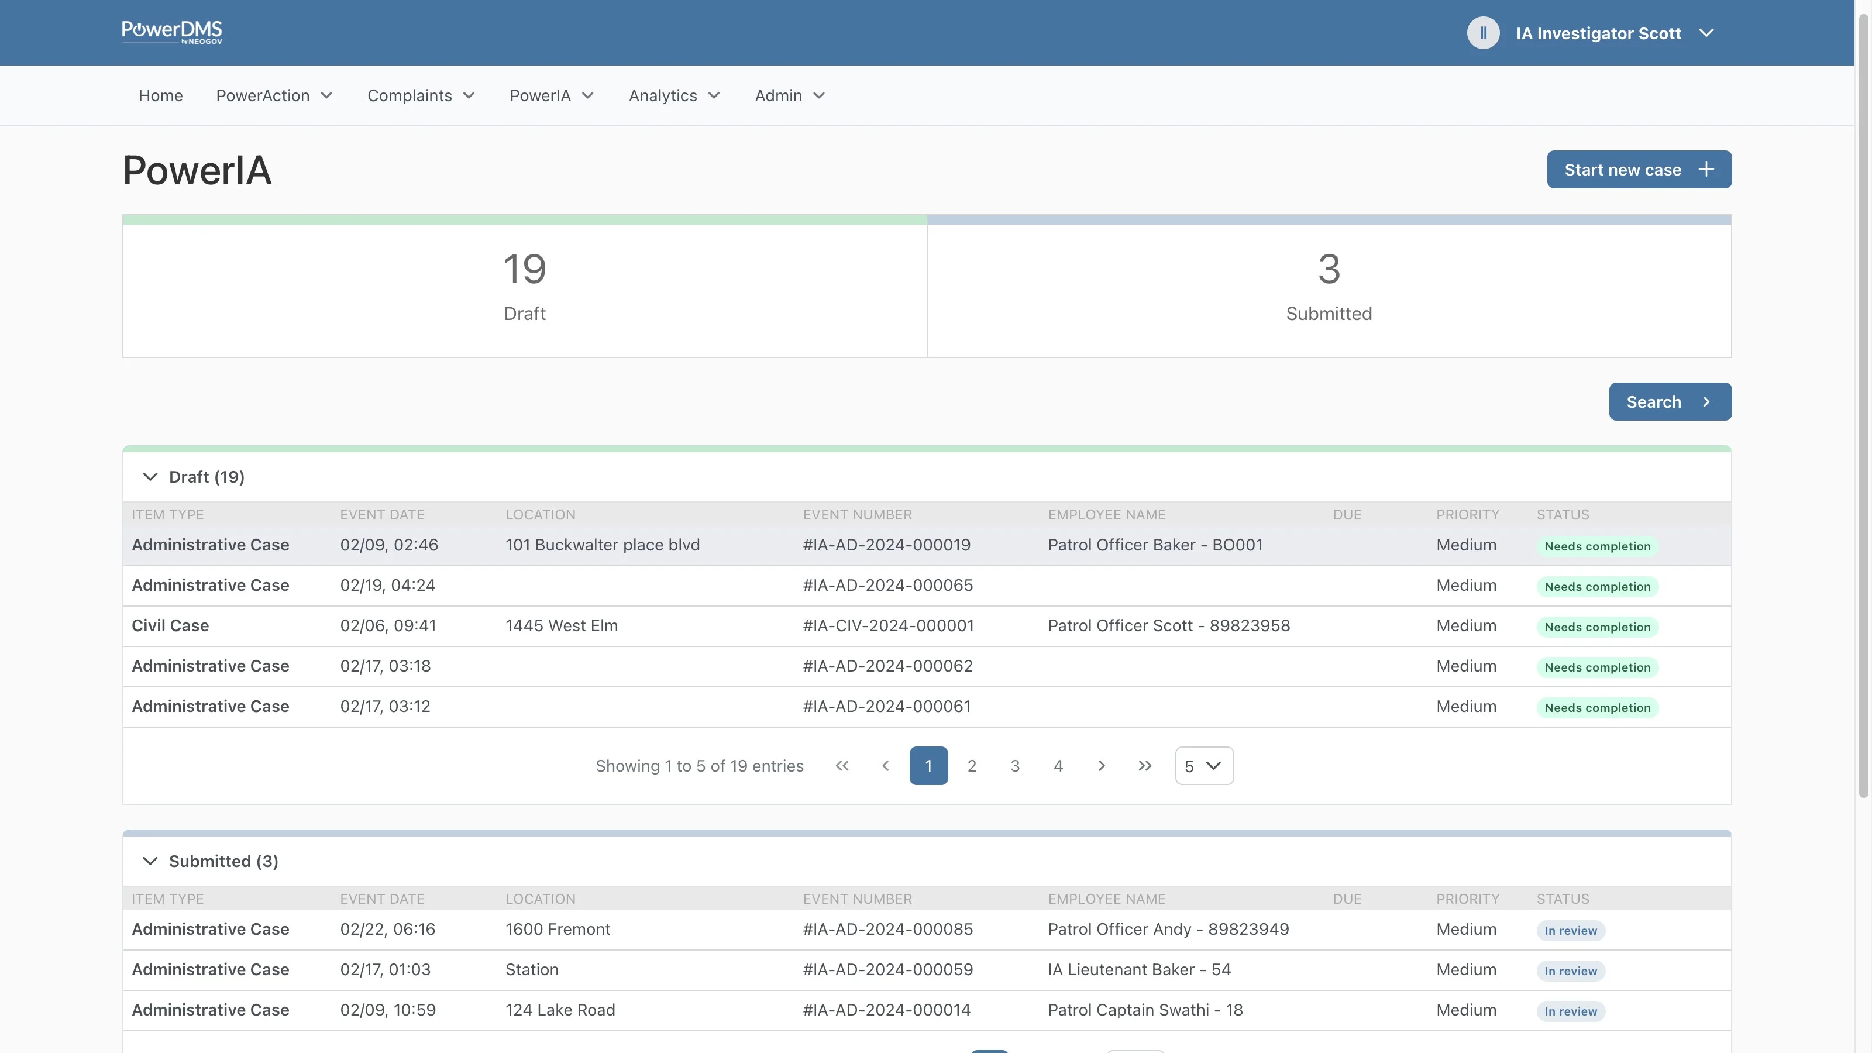
Task: Go to page 3 of Draft entries
Action: 1014,765
